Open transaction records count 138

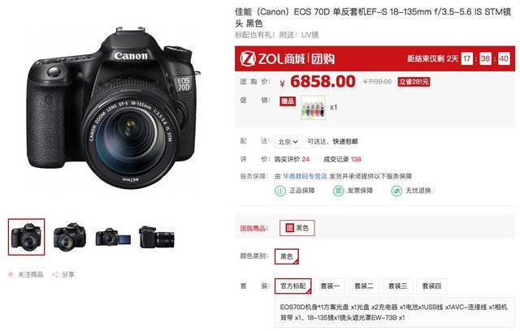pyautogui.click(x=356, y=159)
